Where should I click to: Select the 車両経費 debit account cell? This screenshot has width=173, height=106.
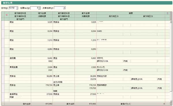tap(20, 67)
